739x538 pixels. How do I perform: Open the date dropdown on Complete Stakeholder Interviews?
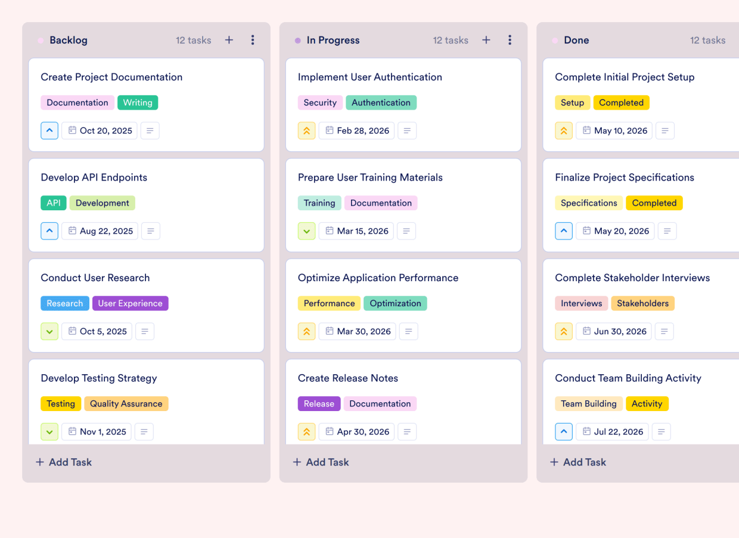(613, 331)
